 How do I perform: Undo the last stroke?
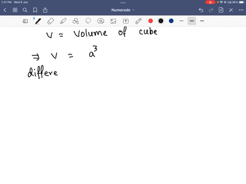(x=201, y=10)
